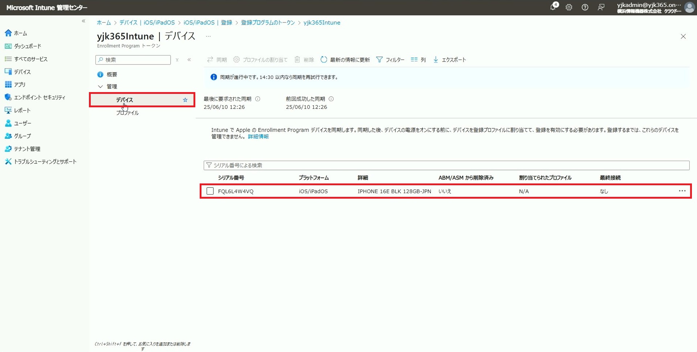Focus the シリアル番号による検索 field
Viewport: 697px width, 352px height.
coord(447,165)
